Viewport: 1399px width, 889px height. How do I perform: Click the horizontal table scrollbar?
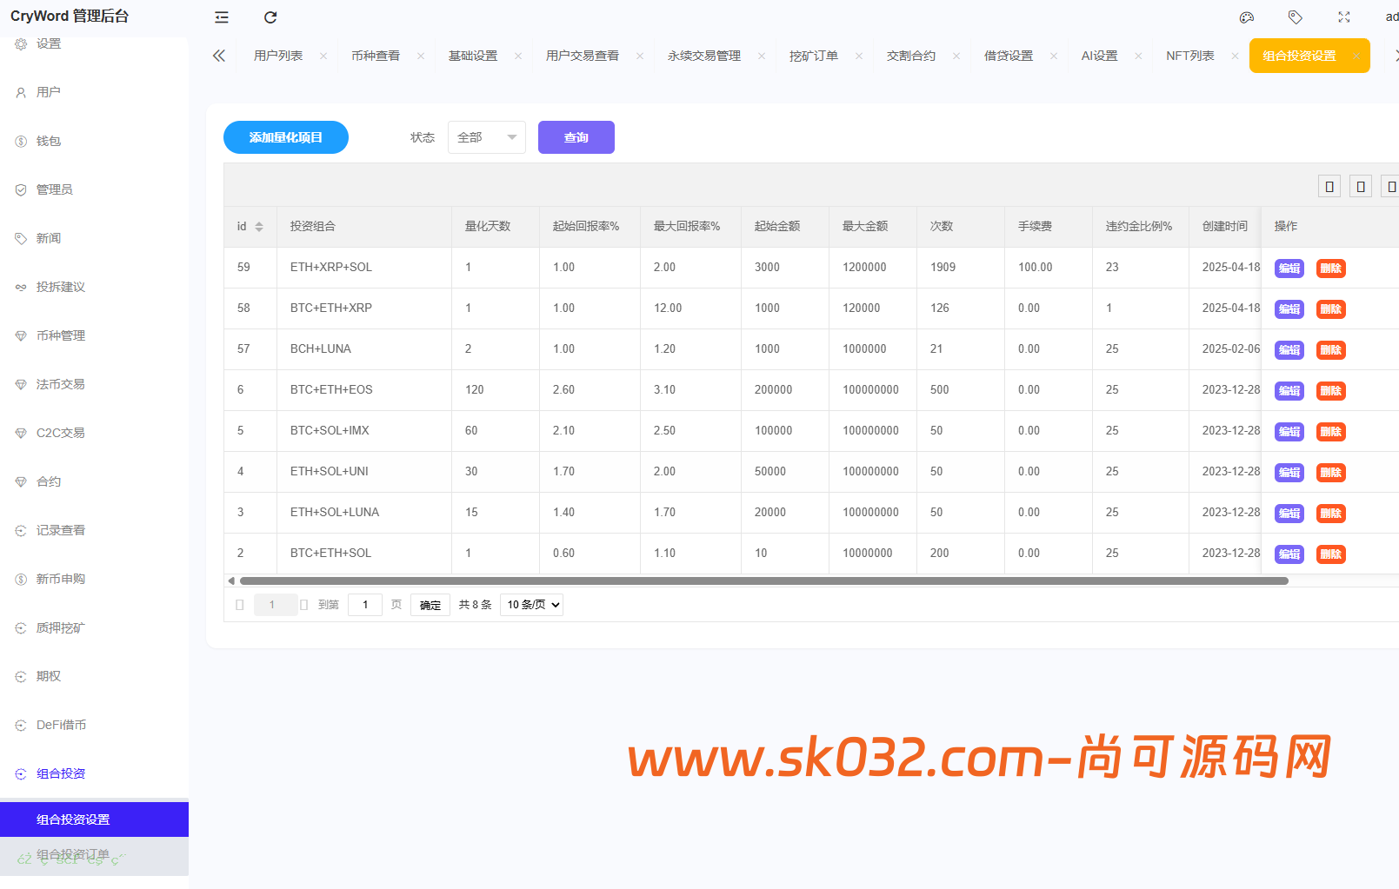pyautogui.click(x=763, y=581)
